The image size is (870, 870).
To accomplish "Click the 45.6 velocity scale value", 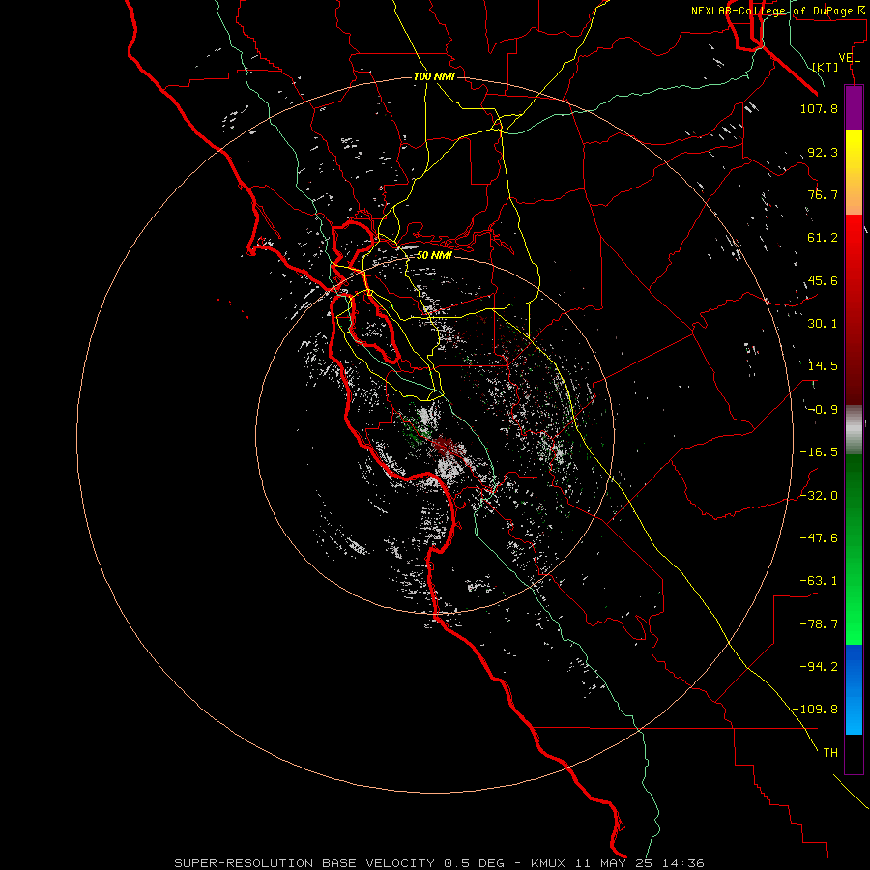I will coord(823,280).
